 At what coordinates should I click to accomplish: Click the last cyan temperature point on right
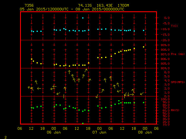pyautogui.click(x=144, y=30)
